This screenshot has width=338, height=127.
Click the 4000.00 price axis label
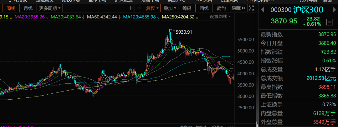tap(245, 73)
